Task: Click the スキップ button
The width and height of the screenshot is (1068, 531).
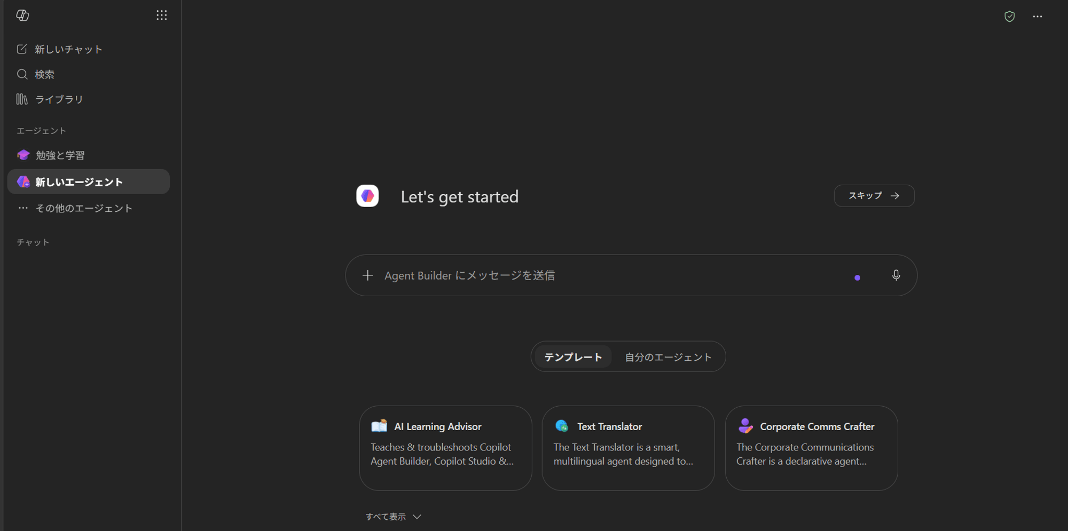Action: (874, 196)
